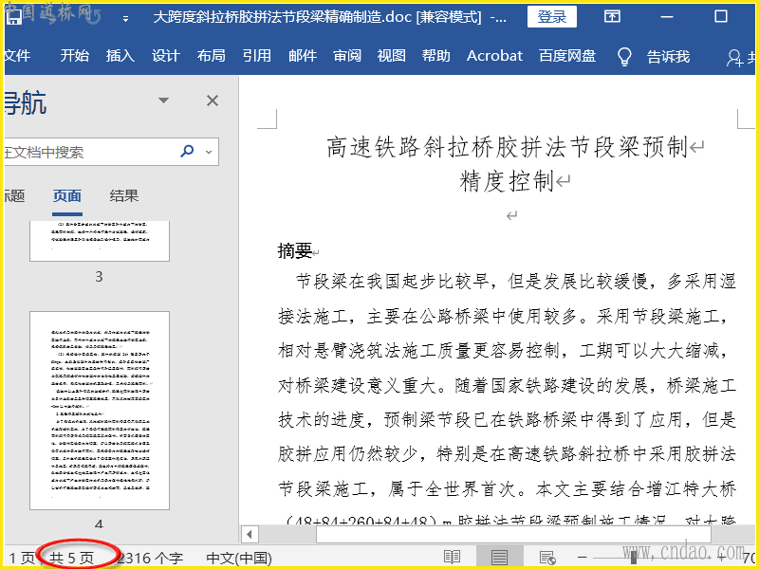Click the magnifier search icon in navigation
The width and height of the screenshot is (759, 569).
(187, 151)
